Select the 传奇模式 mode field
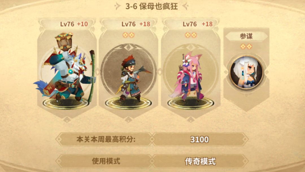305x172 pixels. point(200,161)
